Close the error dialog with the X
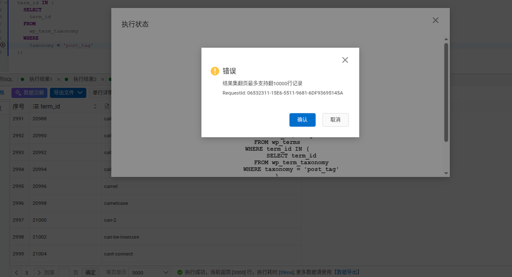Image resolution: width=512 pixels, height=277 pixels. [x=345, y=60]
